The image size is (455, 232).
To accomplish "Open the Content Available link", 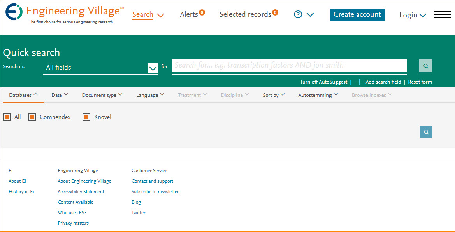I will coord(76,202).
